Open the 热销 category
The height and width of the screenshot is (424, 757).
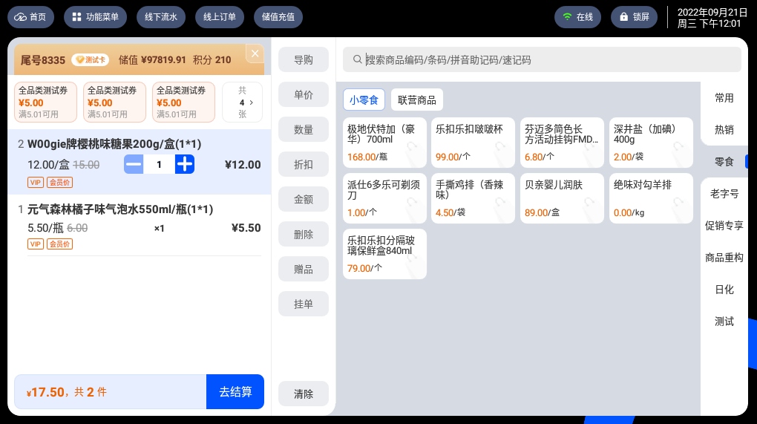click(724, 130)
